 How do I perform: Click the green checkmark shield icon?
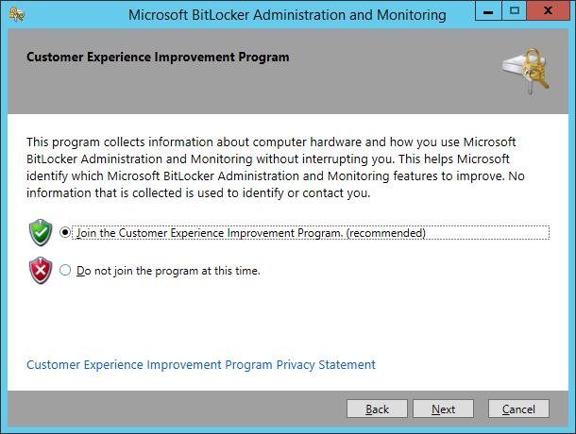coord(41,233)
